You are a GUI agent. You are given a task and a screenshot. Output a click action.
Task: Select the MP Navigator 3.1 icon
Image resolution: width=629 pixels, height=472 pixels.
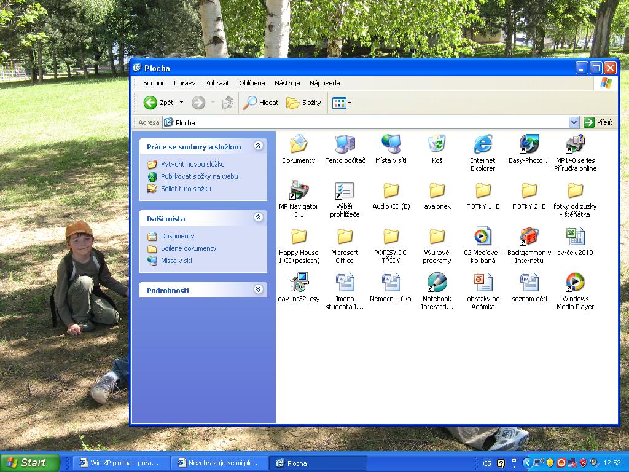point(299,191)
